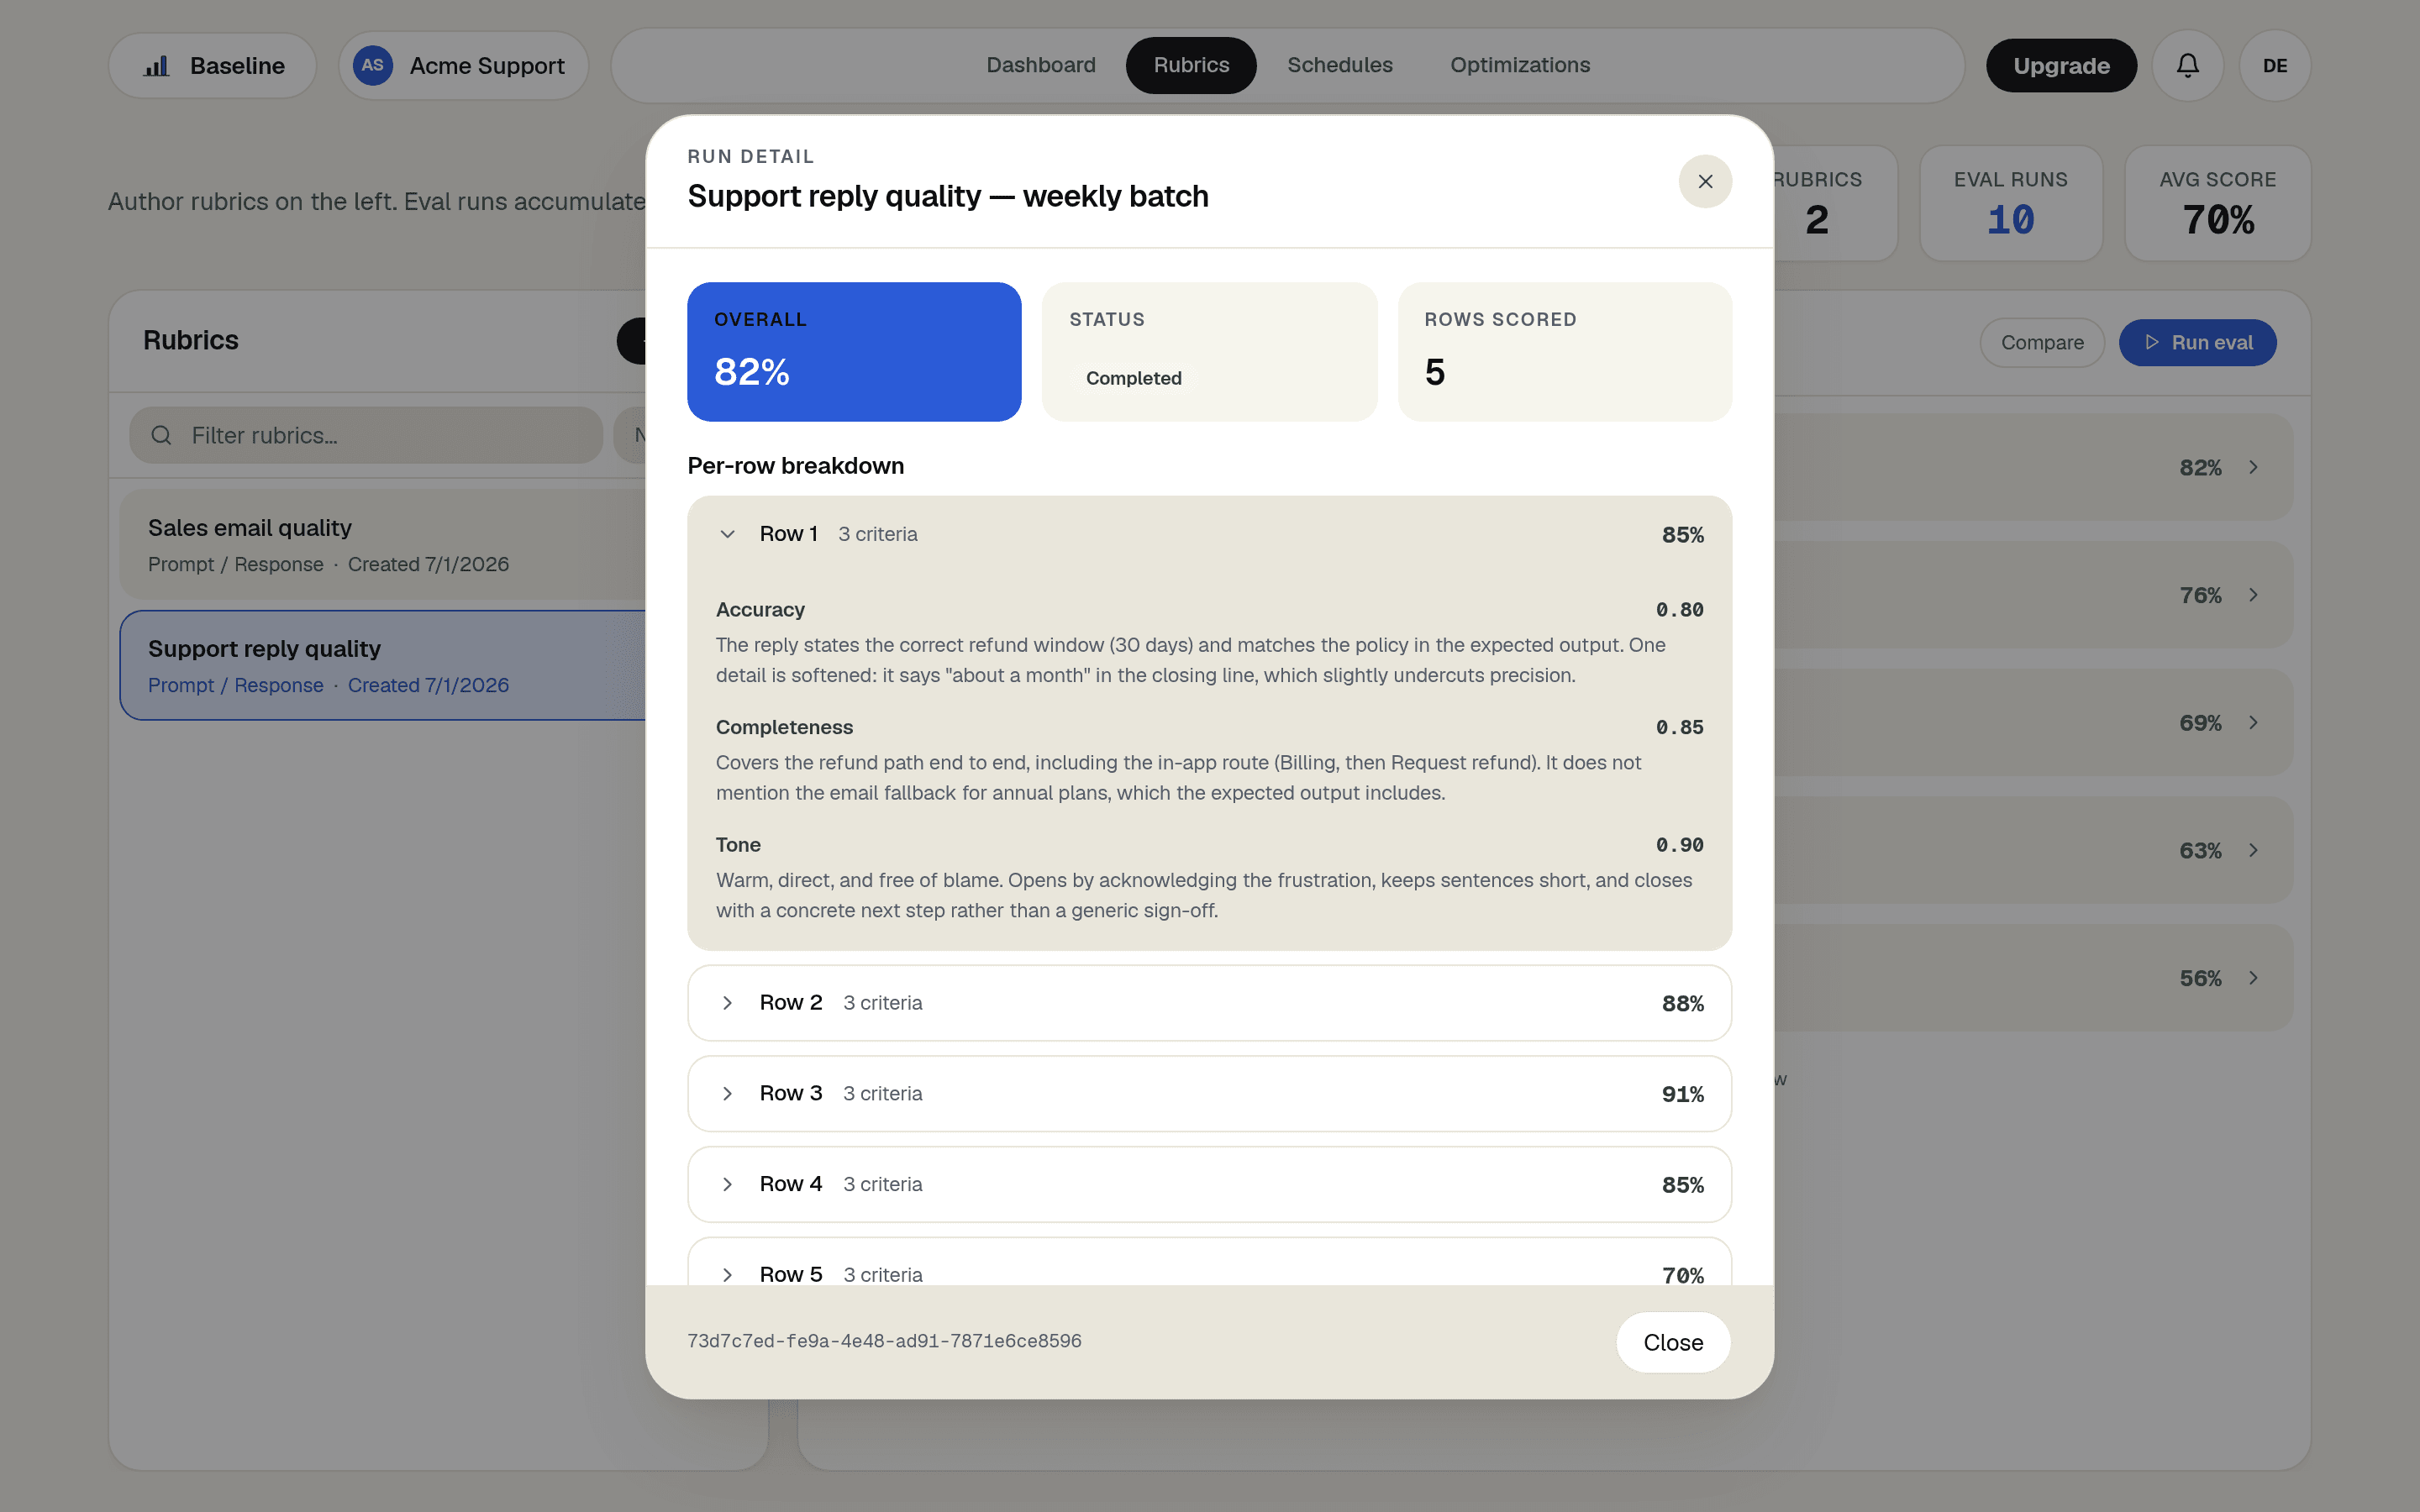The width and height of the screenshot is (2420, 1512).
Task: Click the Eval Runs count 10
Action: (2011, 220)
